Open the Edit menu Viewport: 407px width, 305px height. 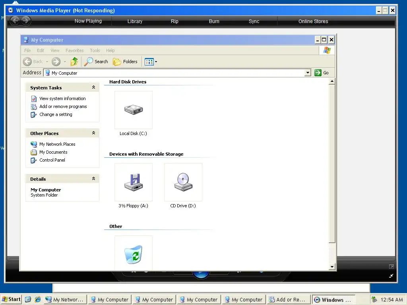(41, 50)
